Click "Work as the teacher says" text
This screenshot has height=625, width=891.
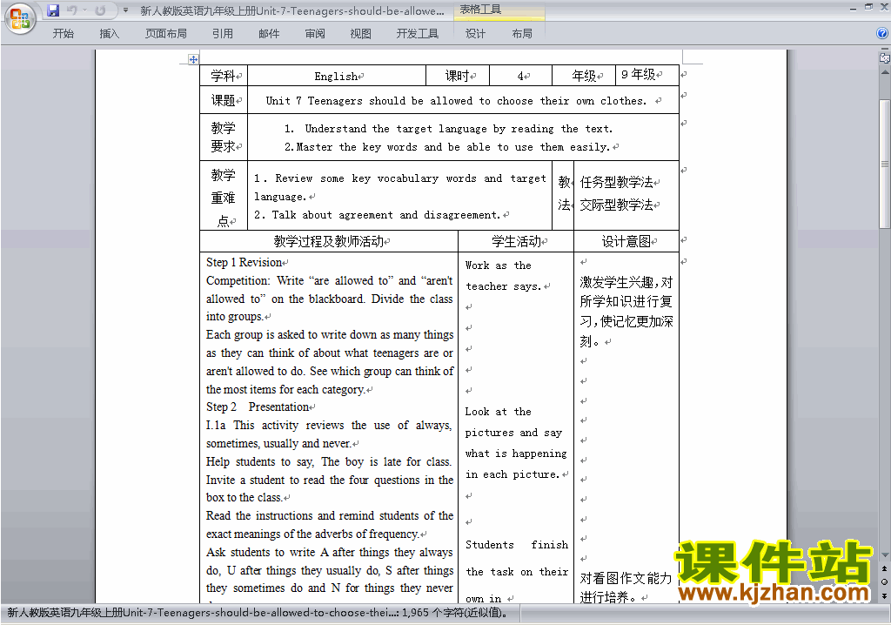503,276
